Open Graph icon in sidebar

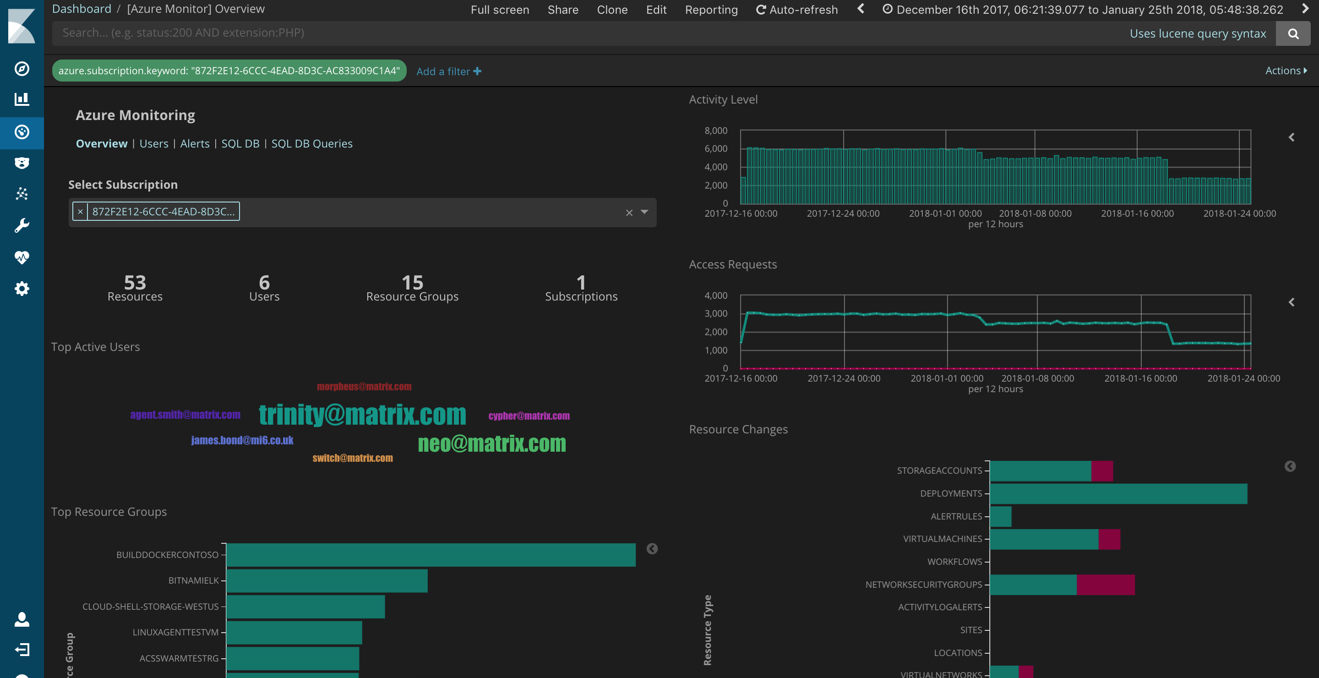click(22, 194)
